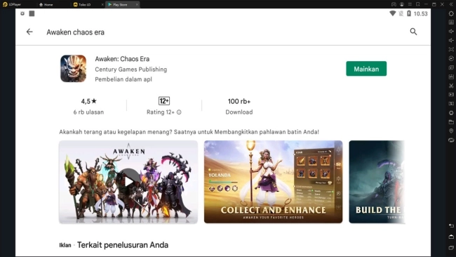Viewport: 456px width, 257px height.
Task: Close the Play Store tab
Action: point(137,4)
